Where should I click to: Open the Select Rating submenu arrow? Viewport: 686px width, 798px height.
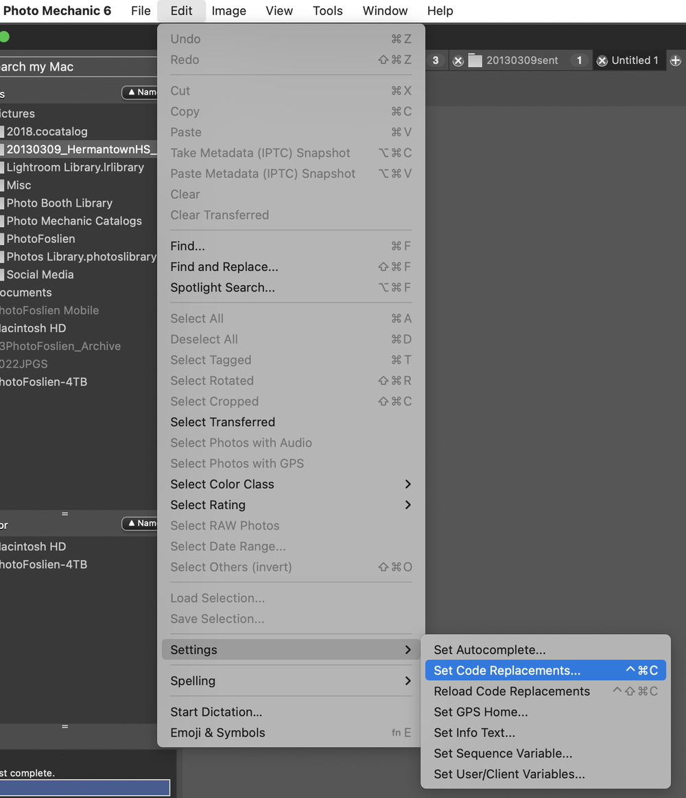coord(407,505)
